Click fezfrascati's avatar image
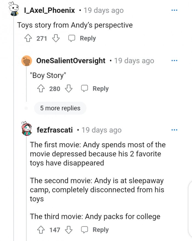Screen dimensions: 192x241 click(x=27, y=129)
